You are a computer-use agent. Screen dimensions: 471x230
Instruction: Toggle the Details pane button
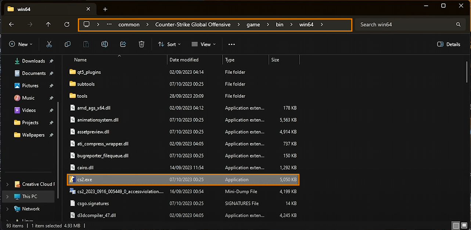pos(449,44)
